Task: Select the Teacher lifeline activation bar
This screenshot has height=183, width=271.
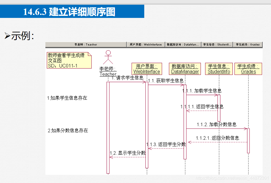Action: (108, 128)
